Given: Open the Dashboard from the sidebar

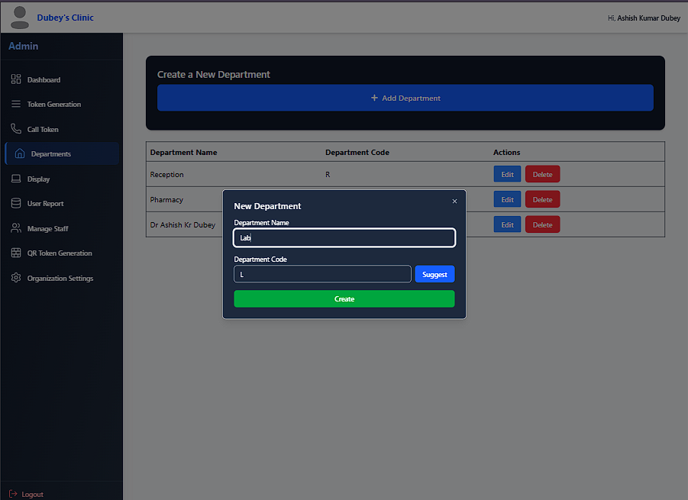Looking at the screenshot, I should [x=17, y=79].
